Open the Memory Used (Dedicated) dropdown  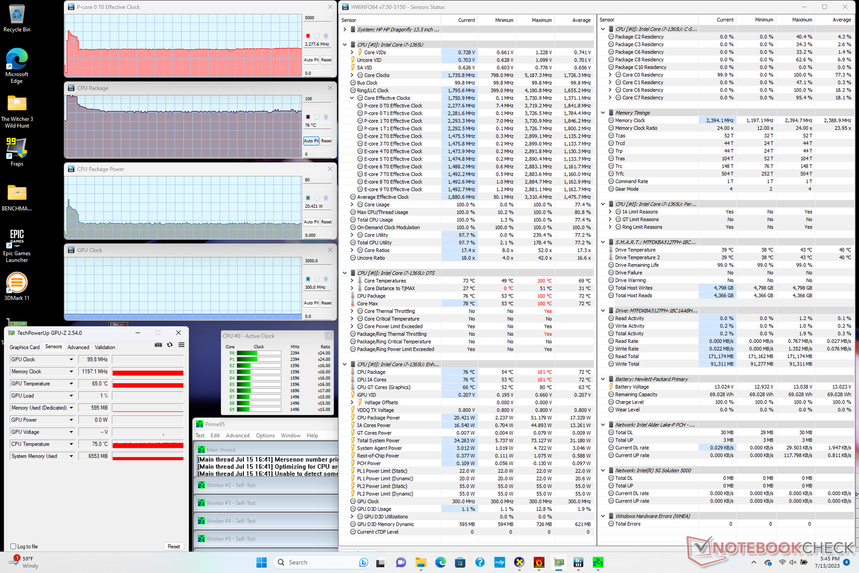[x=71, y=408]
